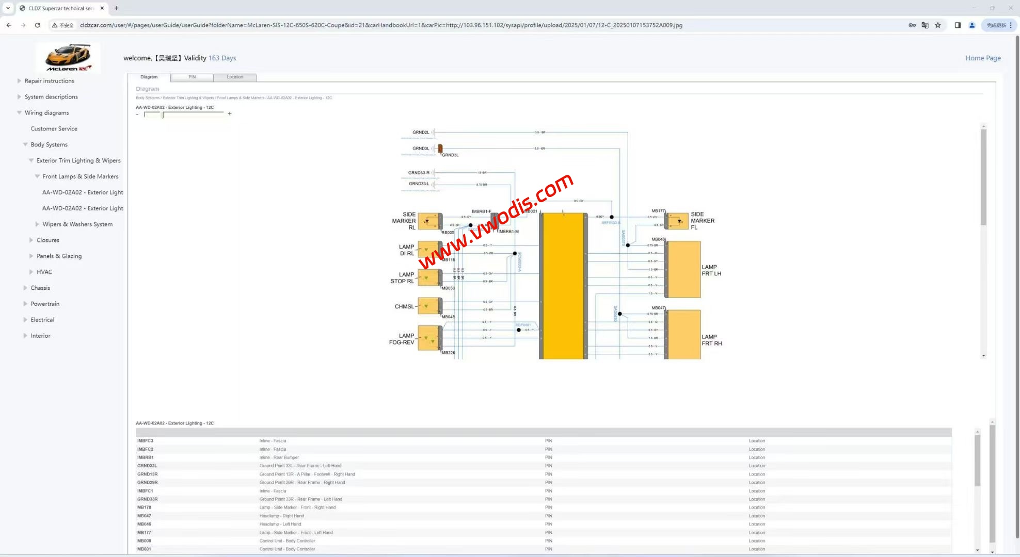This screenshot has height=557, width=1020.
Task: Click central body controller block
Action: (563, 286)
